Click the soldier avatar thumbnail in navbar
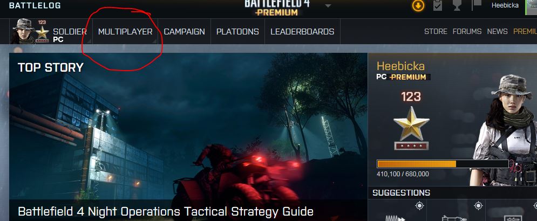The width and height of the screenshot is (537, 221). tap(23, 31)
